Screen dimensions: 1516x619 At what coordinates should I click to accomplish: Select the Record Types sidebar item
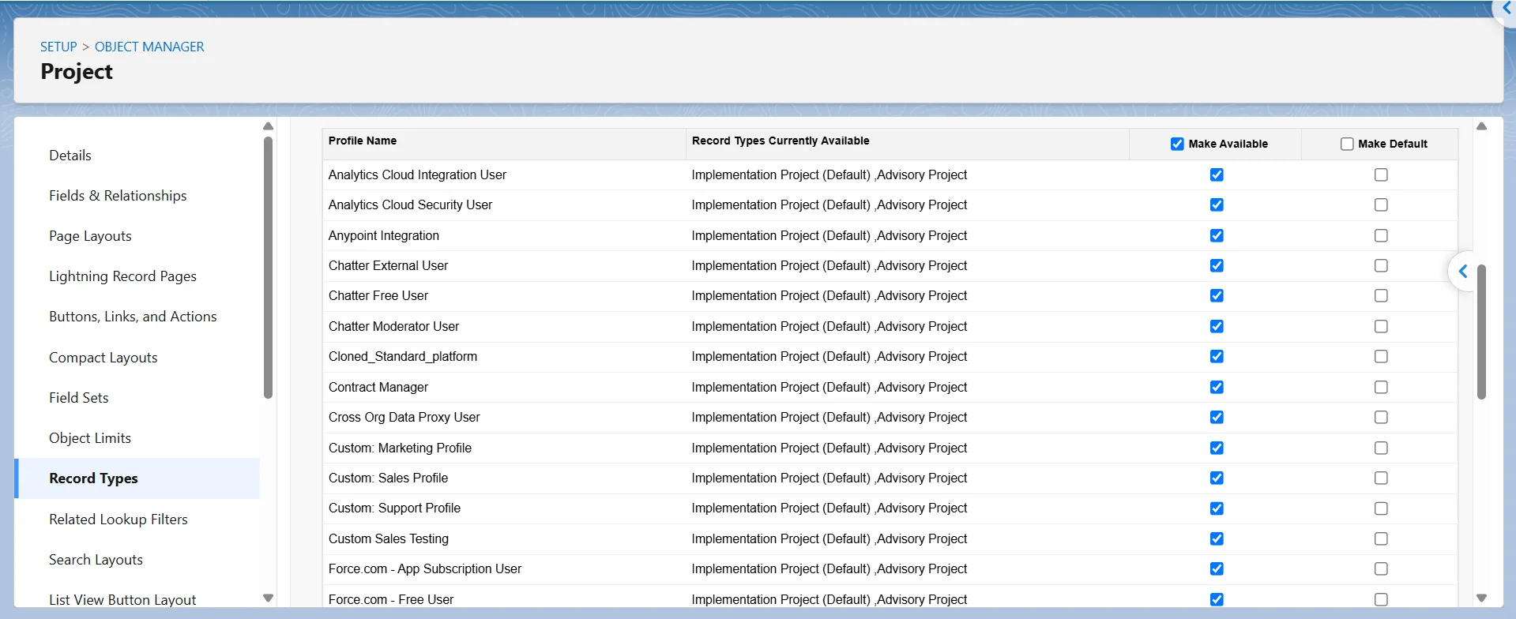point(137,478)
